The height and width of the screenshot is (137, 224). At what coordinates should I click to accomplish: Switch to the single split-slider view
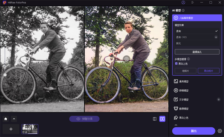click(155, 119)
